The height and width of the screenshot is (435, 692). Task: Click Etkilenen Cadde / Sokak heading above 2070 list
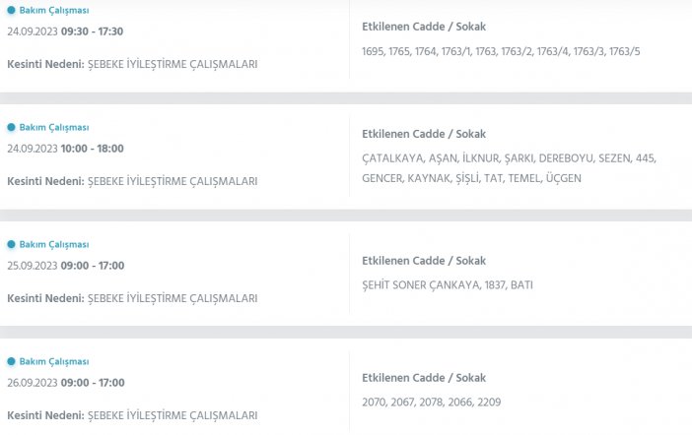click(424, 378)
